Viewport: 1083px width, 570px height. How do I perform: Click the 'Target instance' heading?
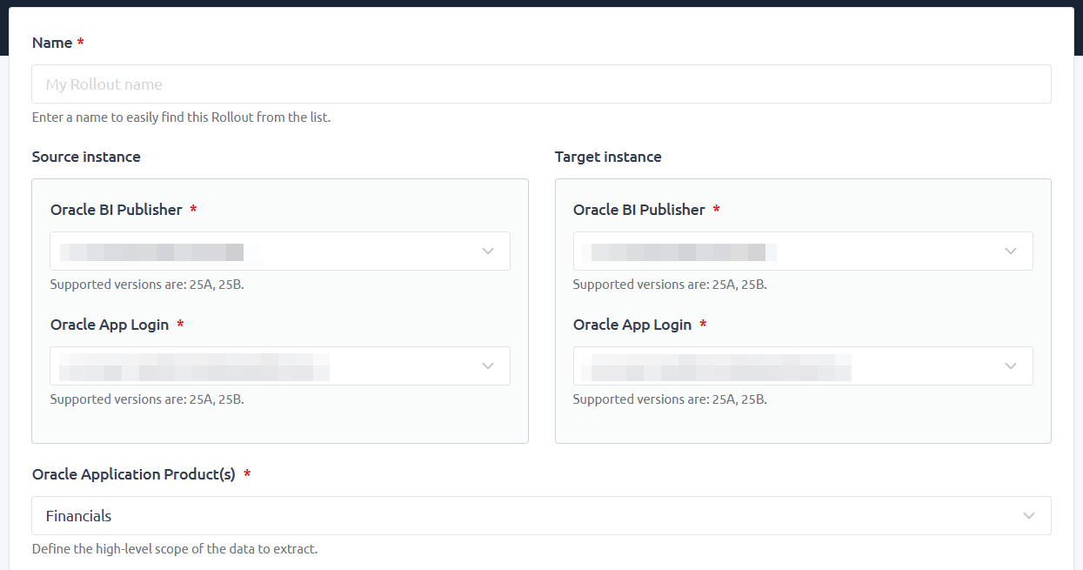(608, 157)
